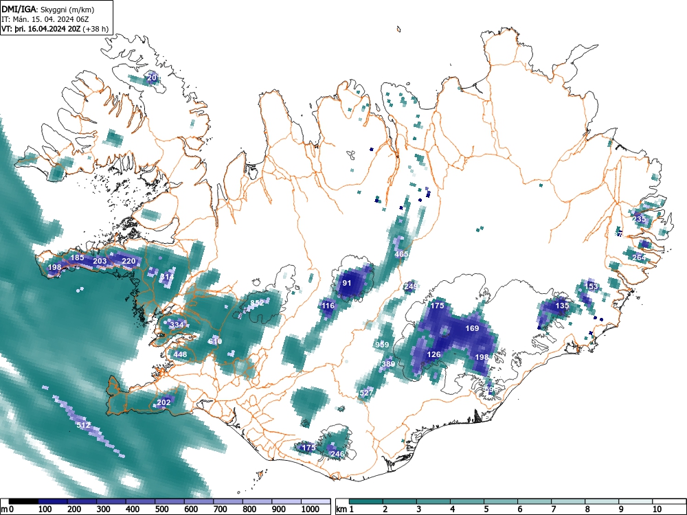Click the 5 tick in the km legend

(x=486, y=510)
